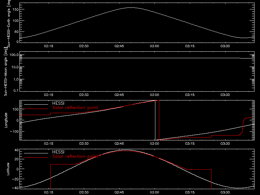Select Solar reflection point legend in Latitude plot
Image resolution: width=260 pixels, height=195 pixels.
(75, 156)
